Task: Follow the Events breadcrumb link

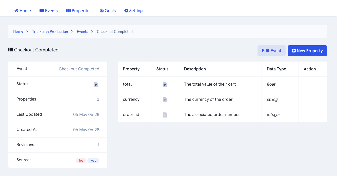Action: pos(82,32)
